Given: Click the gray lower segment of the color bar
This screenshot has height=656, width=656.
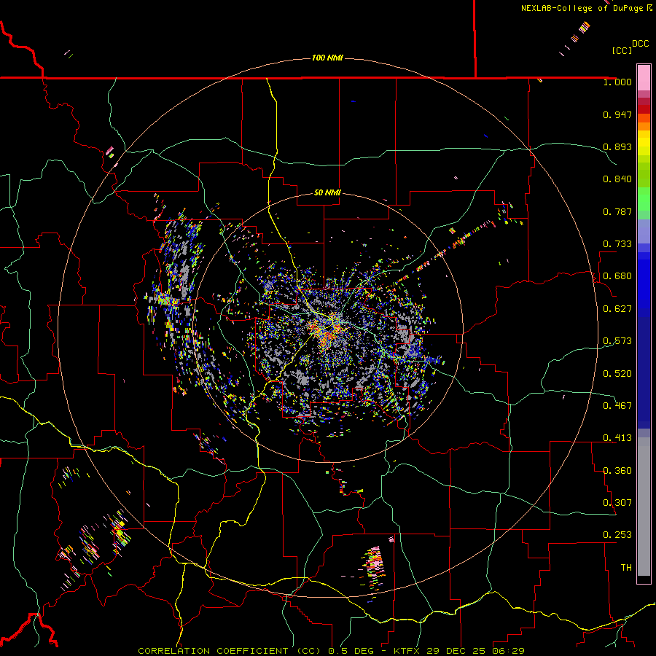Looking at the screenshot, I should (x=644, y=507).
